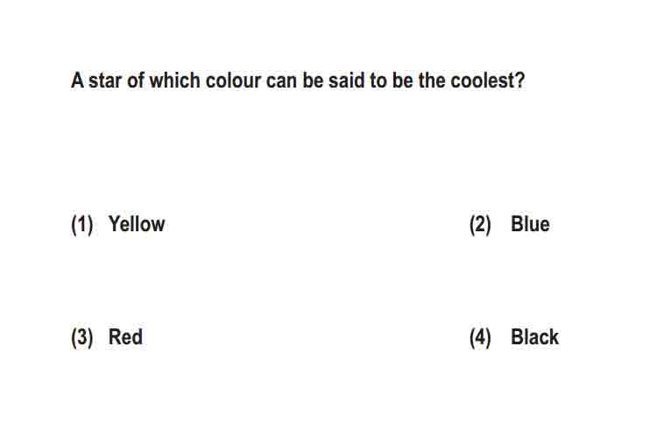Image resolution: width=657 pixels, height=438 pixels.
Task: Click the word 'of' in the question
Action: 136,81
